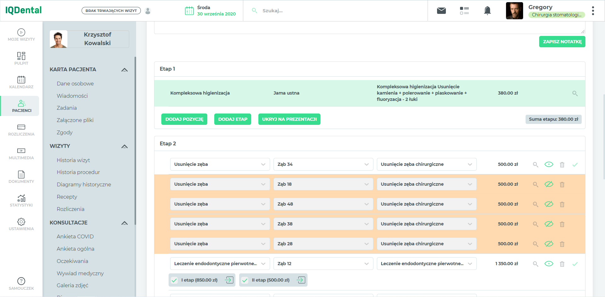Toggle visibility eye for Ząb 34 row
This screenshot has height=297, width=605.
click(549, 164)
